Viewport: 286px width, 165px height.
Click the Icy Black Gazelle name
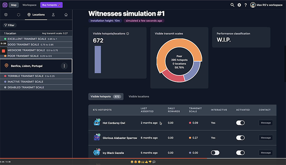tap(113, 153)
